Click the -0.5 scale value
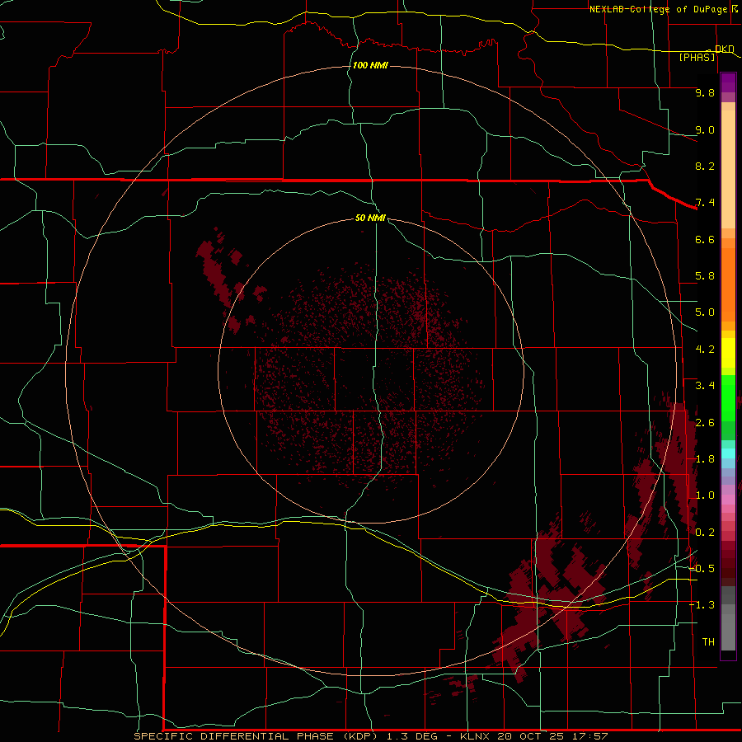The height and width of the screenshot is (742, 742). pos(702,569)
